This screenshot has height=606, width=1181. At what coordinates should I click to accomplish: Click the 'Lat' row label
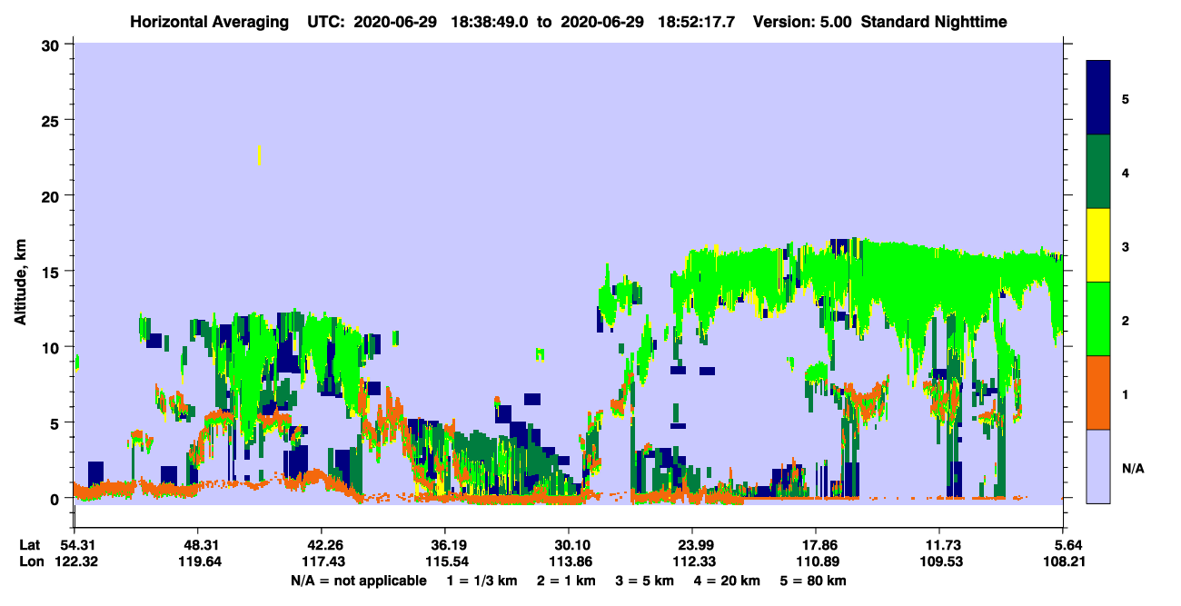point(30,545)
